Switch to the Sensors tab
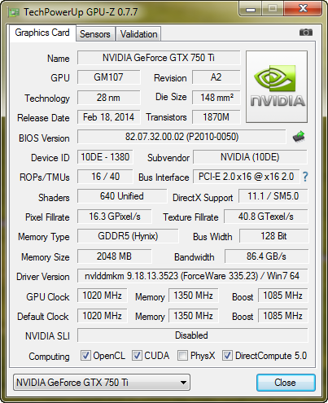328x403 pixels. point(95,34)
